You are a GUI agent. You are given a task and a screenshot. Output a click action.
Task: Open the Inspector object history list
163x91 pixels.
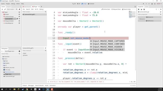coord(161,9)
